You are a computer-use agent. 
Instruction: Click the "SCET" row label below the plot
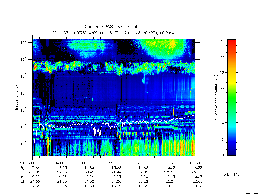click(20, 163)
